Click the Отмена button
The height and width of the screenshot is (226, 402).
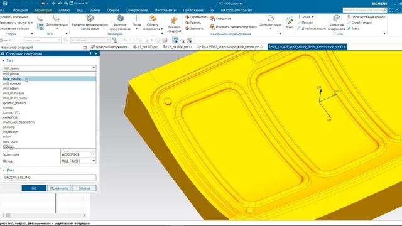point(84,188)
